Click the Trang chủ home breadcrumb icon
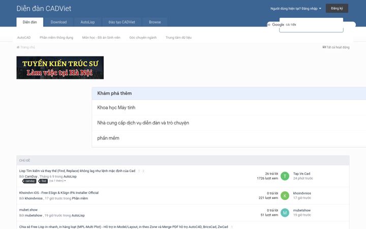The height and width of the screenshot is (229, 366). [18, 47]
